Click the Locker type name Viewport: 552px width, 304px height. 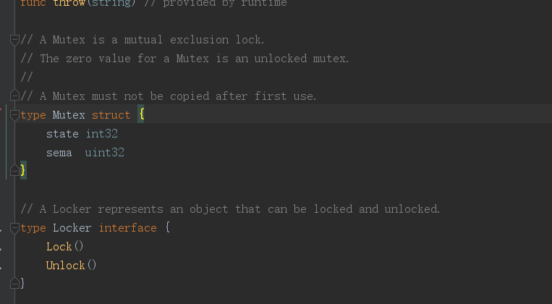(72, 228)
